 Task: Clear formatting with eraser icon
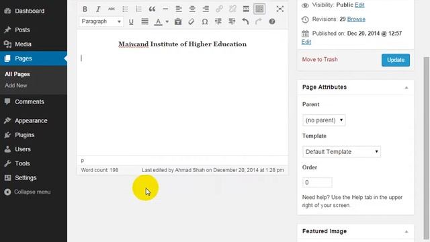coord(191,22)
